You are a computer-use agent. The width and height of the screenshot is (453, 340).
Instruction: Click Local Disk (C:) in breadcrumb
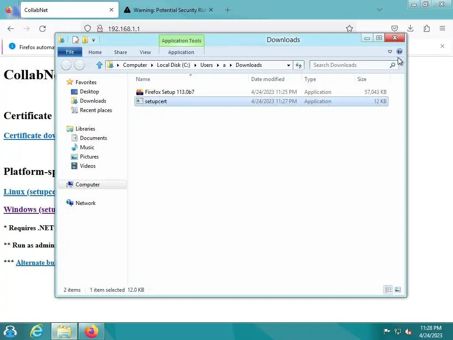click(173, 65)
